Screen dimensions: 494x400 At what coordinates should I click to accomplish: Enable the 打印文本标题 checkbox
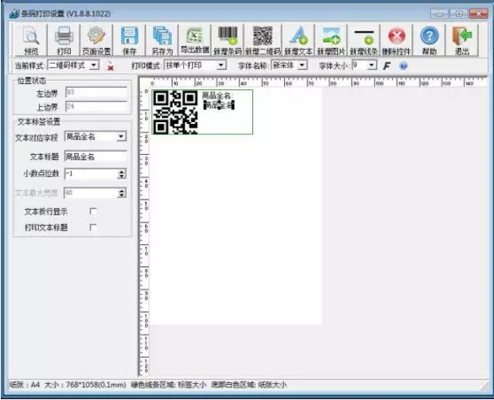click(93, 227)
